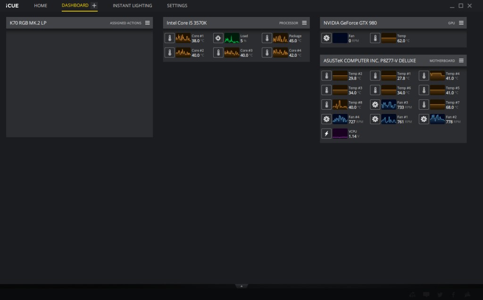Click the MOTHERBOARD label
The height and width of the screenshot is (300, 483).
pos(442,61)
